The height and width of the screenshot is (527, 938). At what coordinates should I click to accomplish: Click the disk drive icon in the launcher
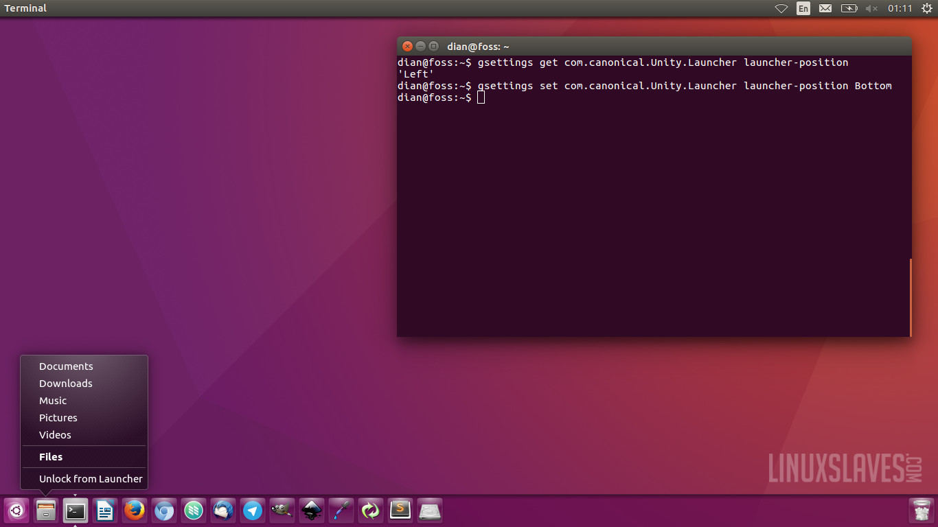pyautogui.click(x=430, y=511)
